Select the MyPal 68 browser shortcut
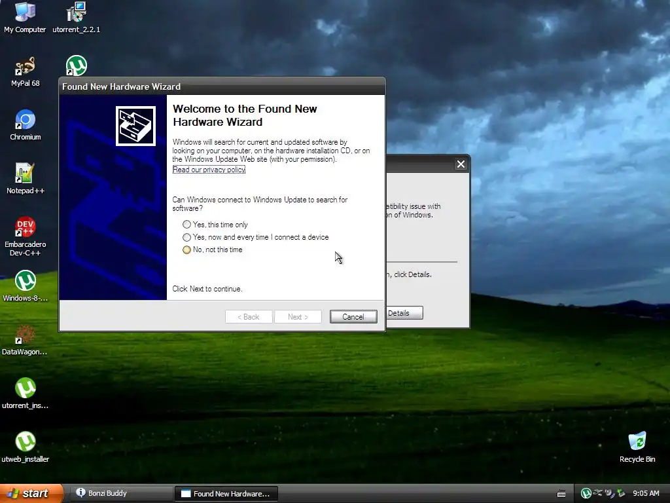Screen dimensions: 670x503 (26, 71)
